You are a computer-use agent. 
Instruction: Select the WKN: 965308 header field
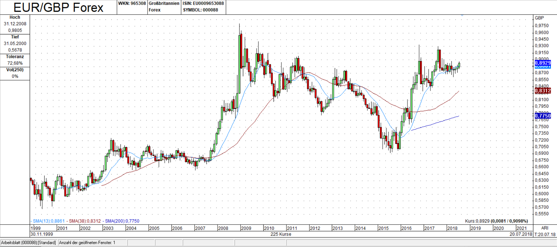pos(132,3)
